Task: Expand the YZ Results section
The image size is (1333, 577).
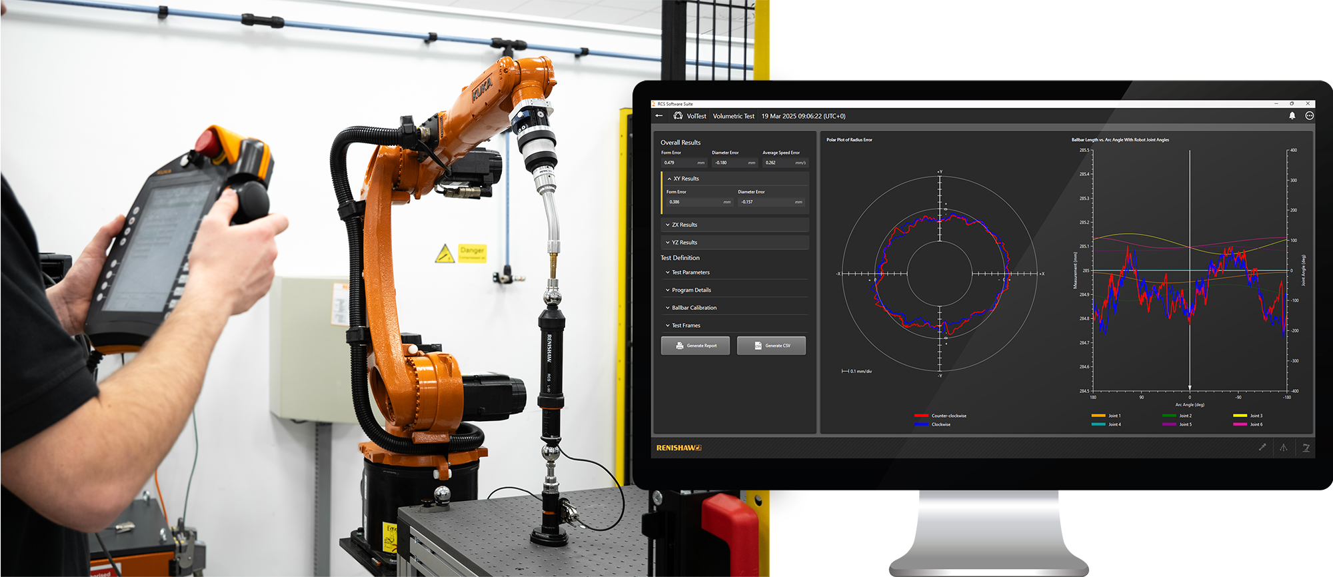Action: point(668,243)
